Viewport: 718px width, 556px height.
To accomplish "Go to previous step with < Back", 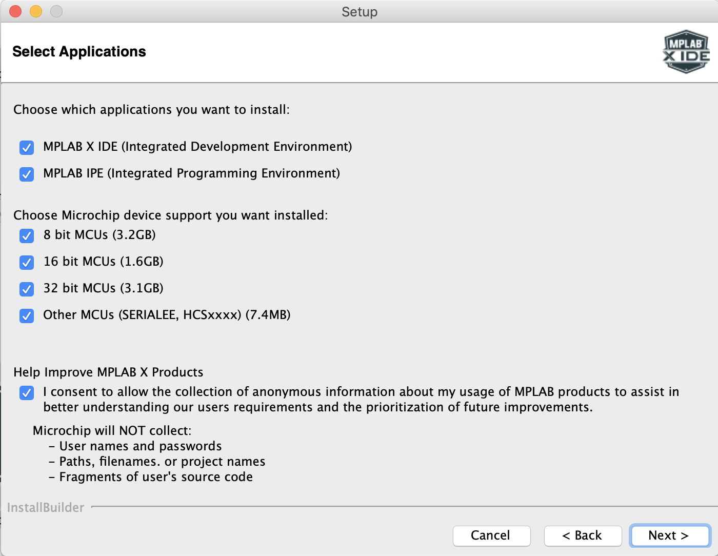I will pos(583,535).
